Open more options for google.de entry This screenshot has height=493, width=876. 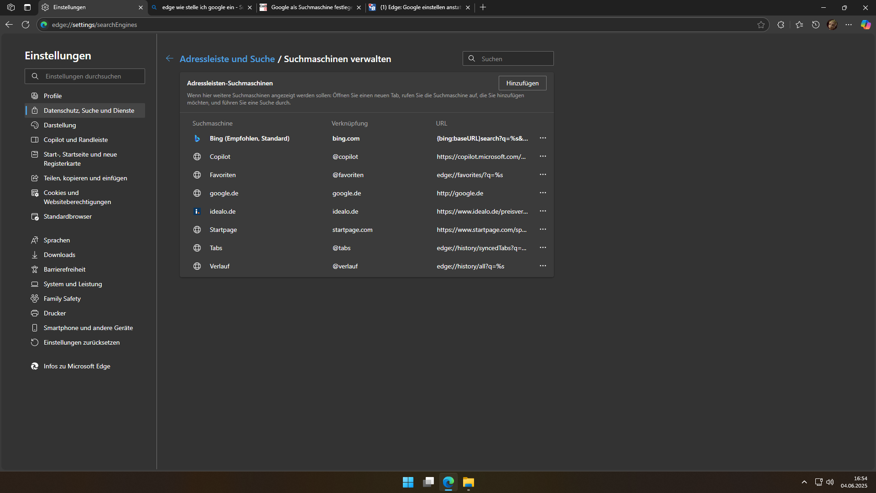pyautogui.click(x=542, y=193)
